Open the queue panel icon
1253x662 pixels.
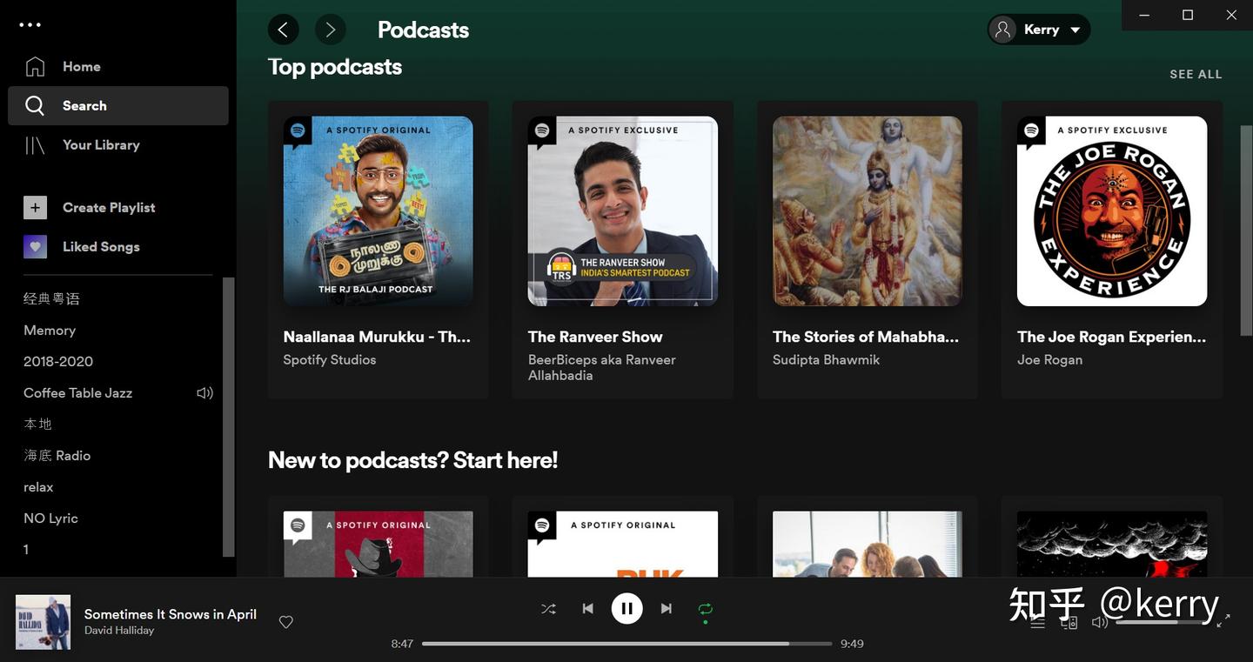pyautogui.click(x=1038, y=622)
